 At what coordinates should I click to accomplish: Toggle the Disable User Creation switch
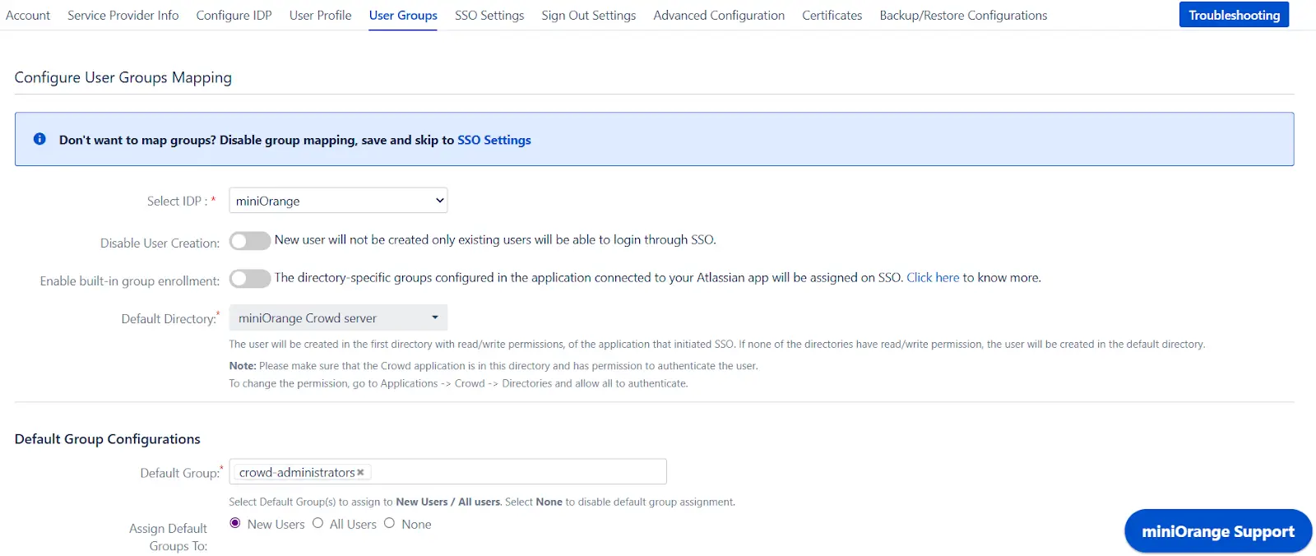(x=250, y=241)
